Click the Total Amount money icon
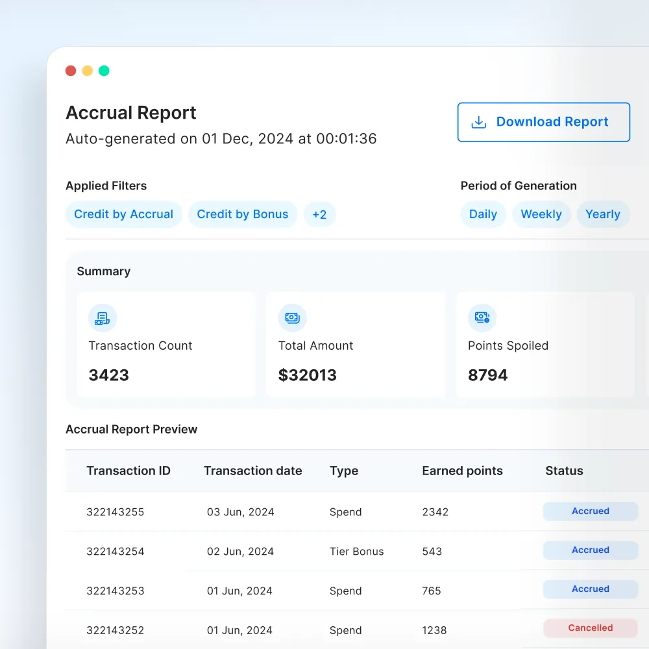Viewport: 649px width, 649px height. pos(292,318)
